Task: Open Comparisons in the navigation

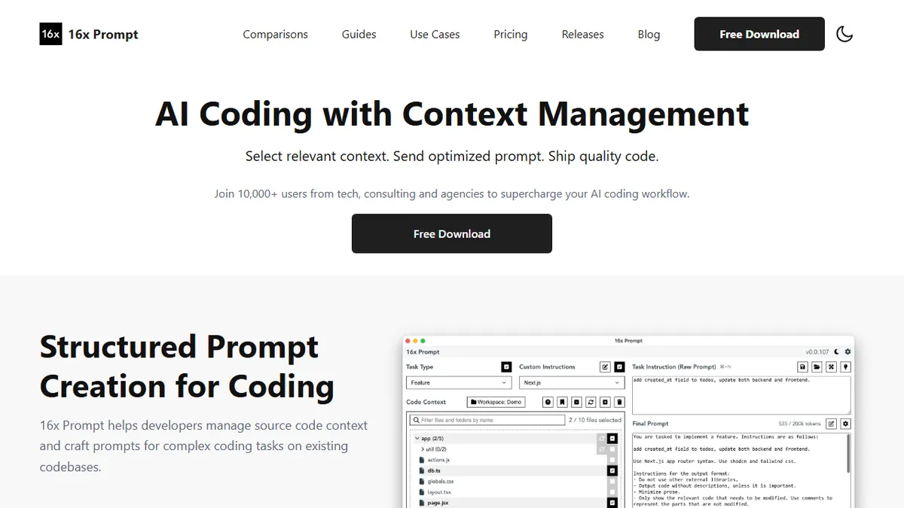Action: point(275,34)
